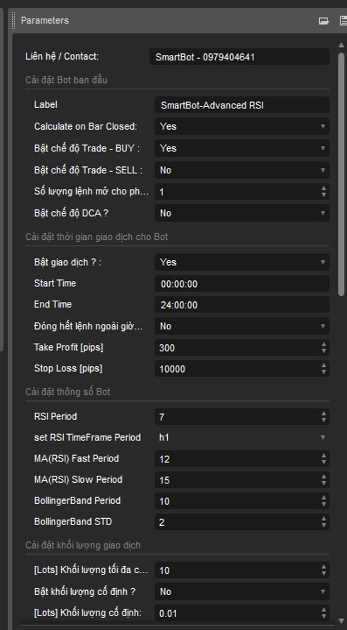Click the load parameters folder icon
This screenshot has width=347, height=630.
[x=324, y=21]
